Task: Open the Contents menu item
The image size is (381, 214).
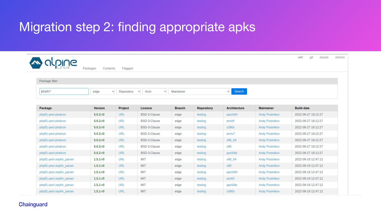Action: tap(109, 68)
